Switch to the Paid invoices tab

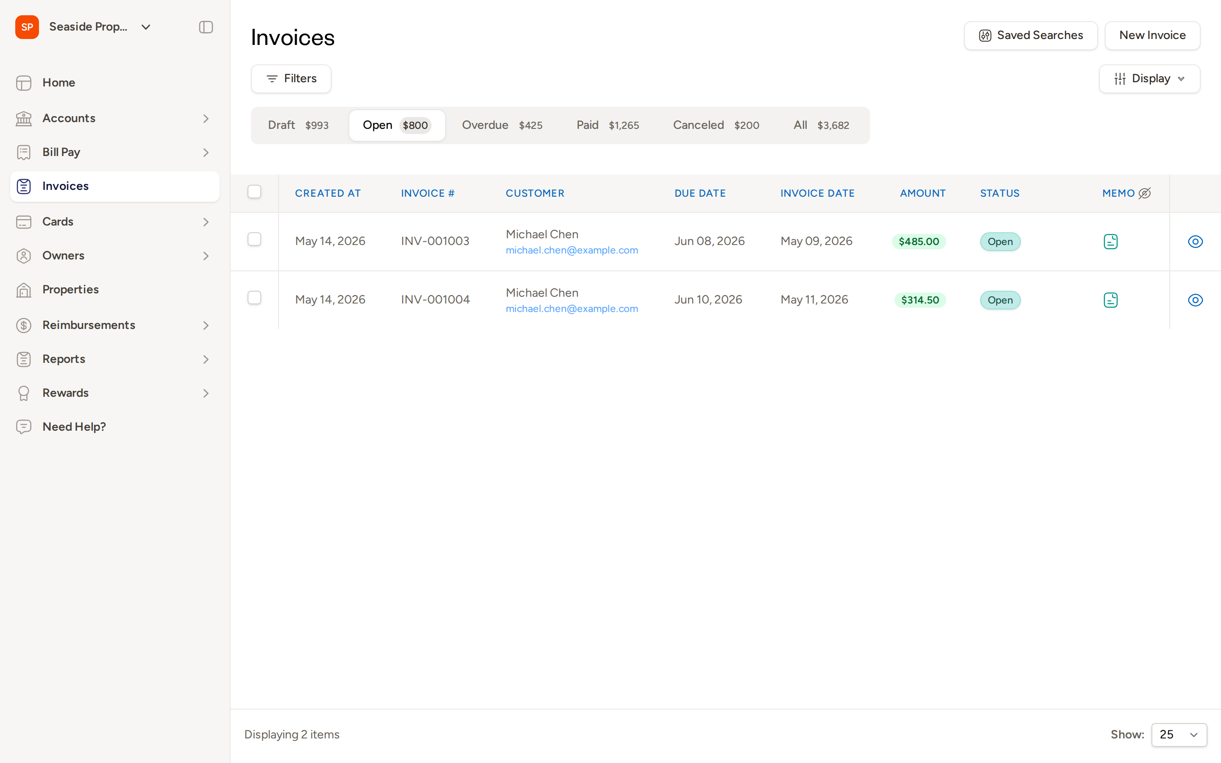pos(608,125)
